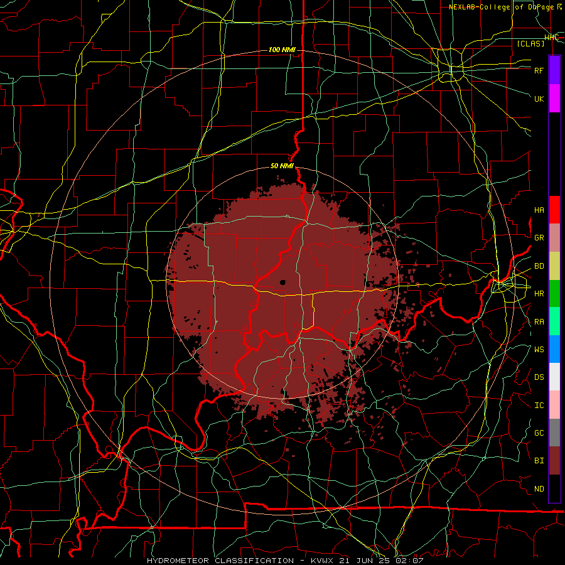Click the 02:07 timestamp
This screenshot has width=565, height=565.
tap(409, 561)
